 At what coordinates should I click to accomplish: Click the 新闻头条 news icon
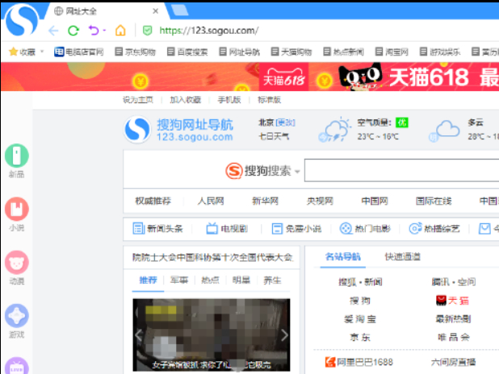tap(138, 228)
